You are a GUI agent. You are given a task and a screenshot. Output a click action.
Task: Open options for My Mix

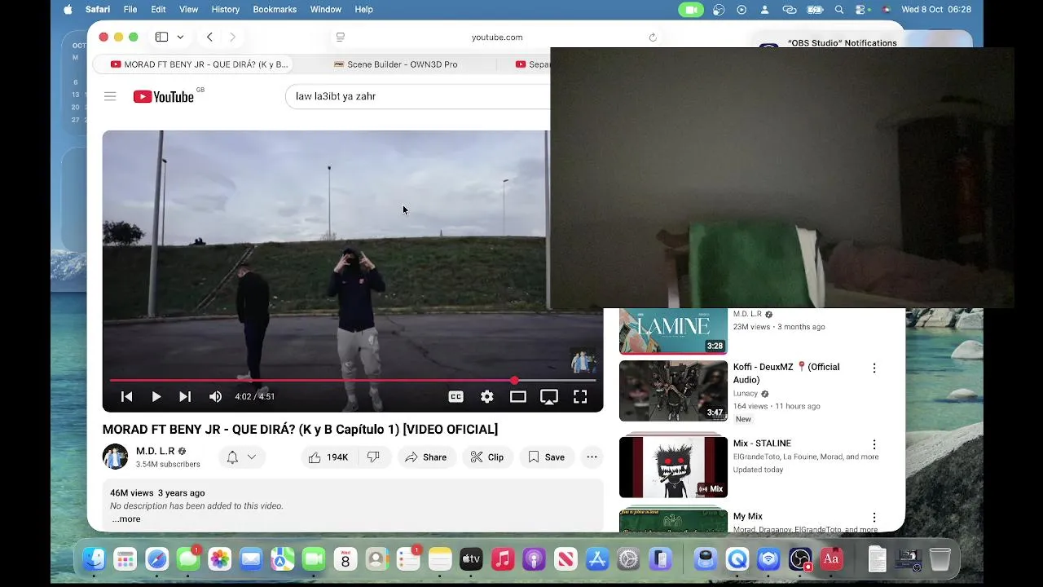[874, 518]
